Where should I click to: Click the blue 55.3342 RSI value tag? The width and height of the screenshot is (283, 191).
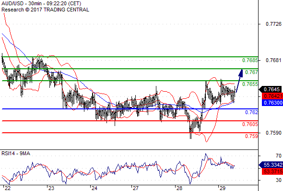pyautogui.click(x=271, y=165)
